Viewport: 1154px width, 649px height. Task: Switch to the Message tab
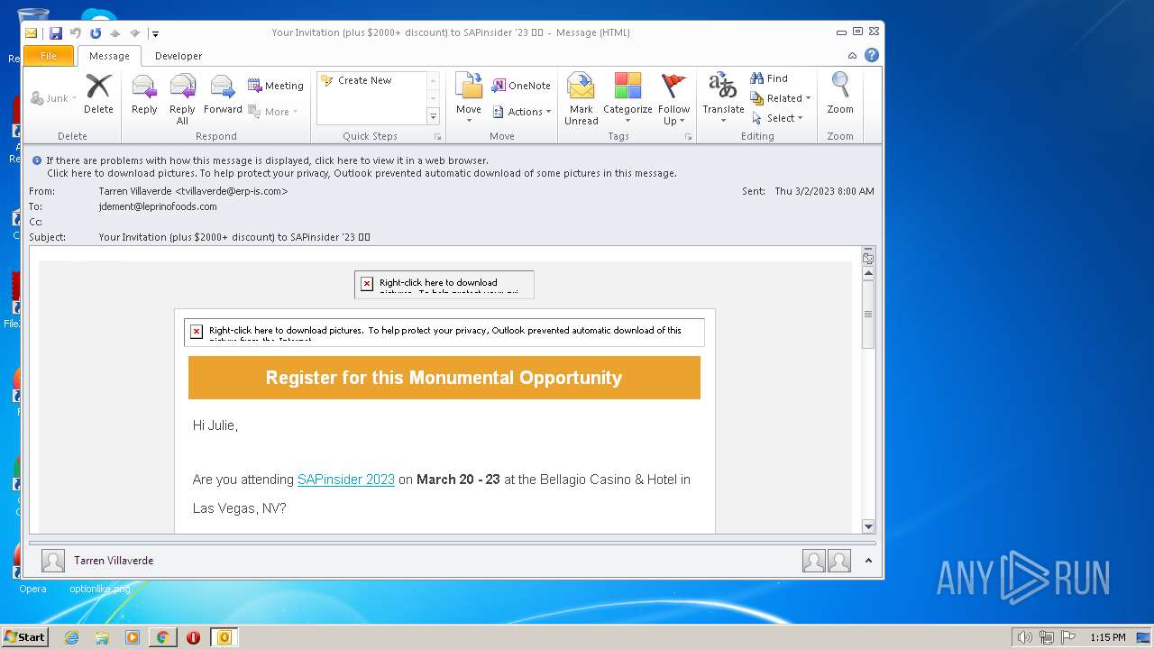pos(109,56)
